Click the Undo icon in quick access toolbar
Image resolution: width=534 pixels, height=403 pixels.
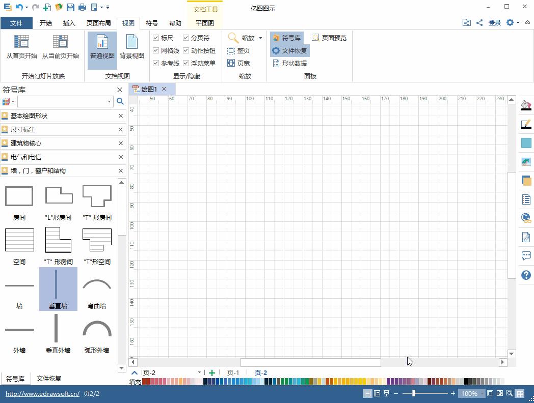pos(19,7)
